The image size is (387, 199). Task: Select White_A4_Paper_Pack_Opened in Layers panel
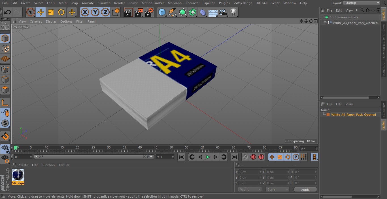(353, 115)
